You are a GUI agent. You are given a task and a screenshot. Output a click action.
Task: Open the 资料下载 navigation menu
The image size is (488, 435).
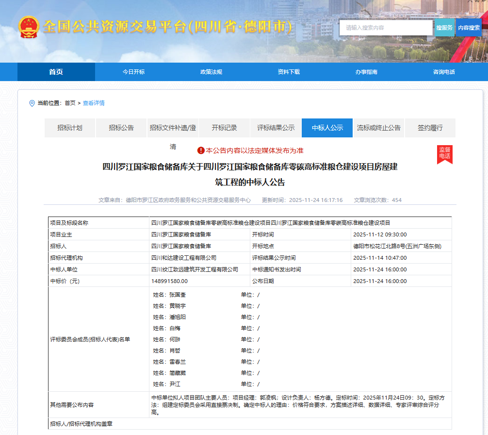click(288, 71)
